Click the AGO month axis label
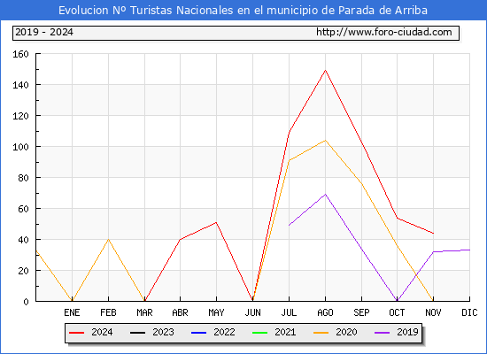The height and width of the screenshot is (354, 487). (325, 312)
